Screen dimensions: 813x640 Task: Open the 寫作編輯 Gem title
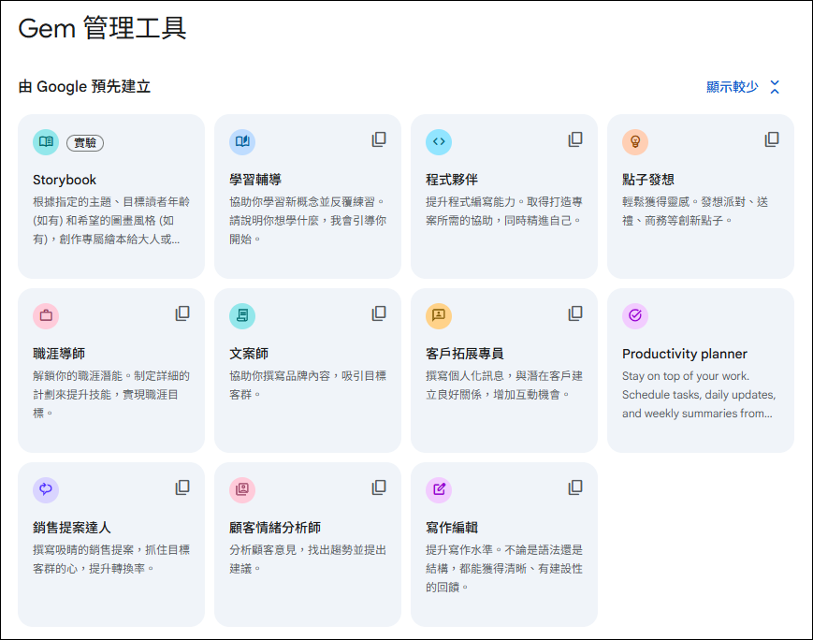pyautogui.click(x=452, y=528)
